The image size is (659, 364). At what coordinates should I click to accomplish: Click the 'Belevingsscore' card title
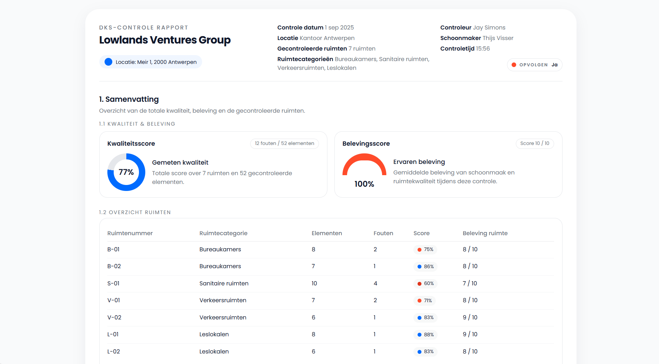coord(366,144)
